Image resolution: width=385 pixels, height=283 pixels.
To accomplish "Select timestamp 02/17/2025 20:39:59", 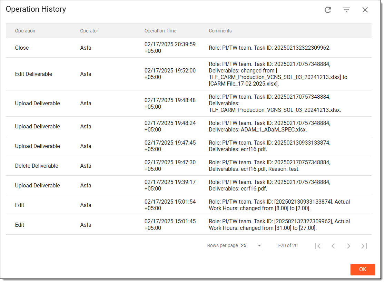I will pyautogui.click(x=170, y=48).
